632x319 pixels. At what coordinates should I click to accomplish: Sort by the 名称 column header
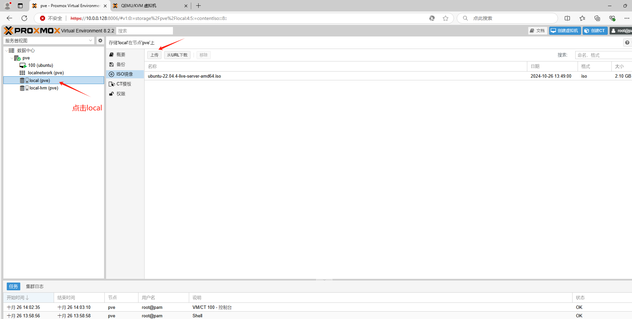(x=336, y=67)
